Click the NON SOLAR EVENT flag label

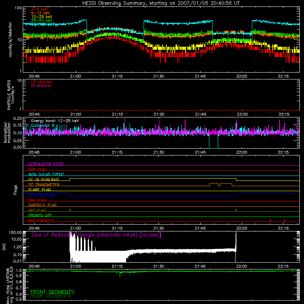point(46,174)
